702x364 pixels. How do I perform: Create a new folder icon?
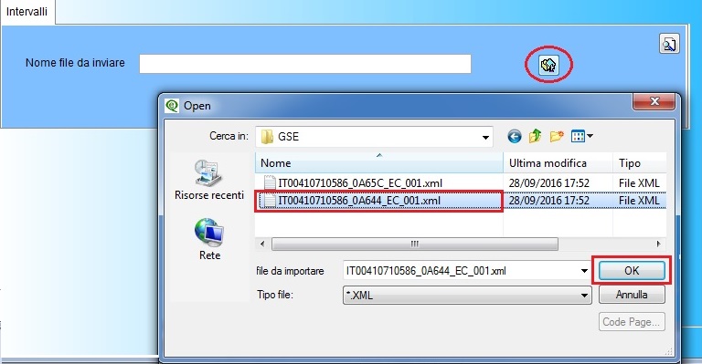(x=557, y=136)
